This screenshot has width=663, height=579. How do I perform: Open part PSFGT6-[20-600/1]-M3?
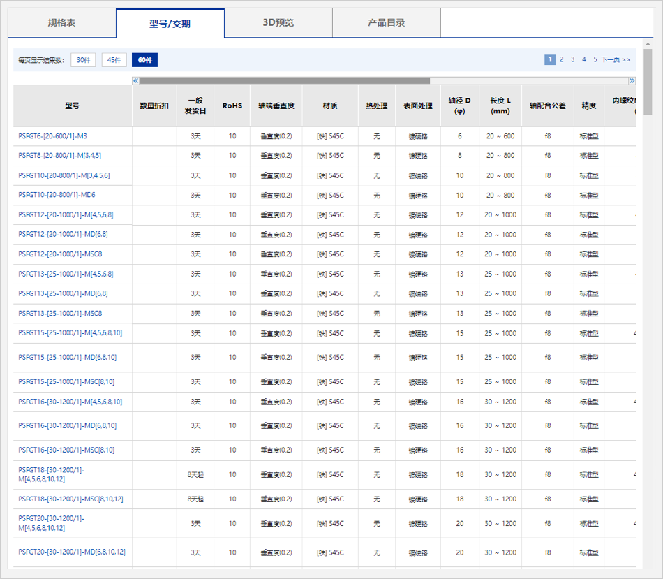(x=52, y=136)
